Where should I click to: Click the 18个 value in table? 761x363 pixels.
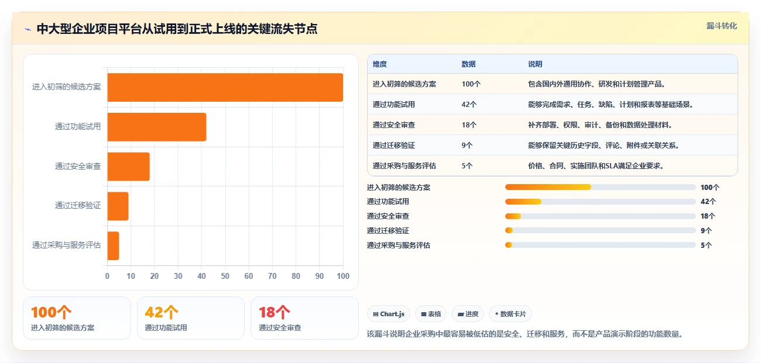(x=469, y=125)
